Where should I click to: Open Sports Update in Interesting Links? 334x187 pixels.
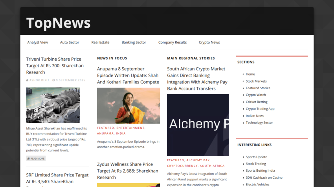coord(257,157)
